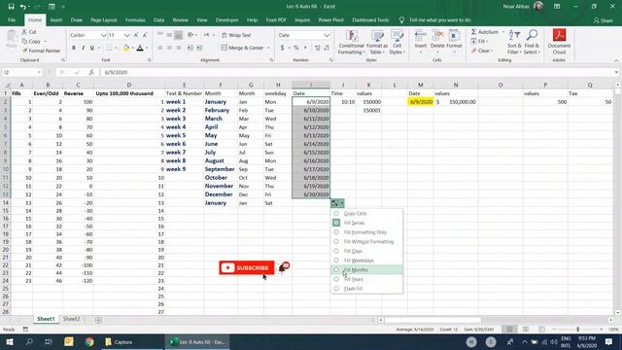Select cell with week 5
This screenshot has height=350, width=622.
tap(184, 136)
